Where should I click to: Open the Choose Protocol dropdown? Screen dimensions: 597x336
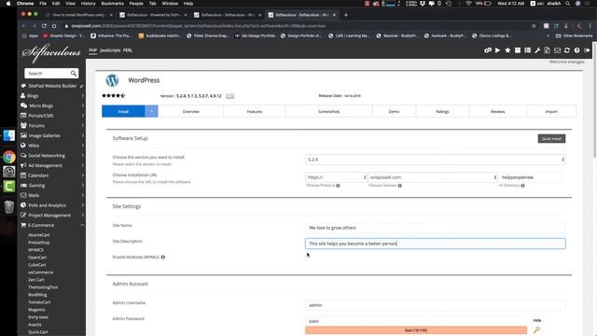[x=336, y=177]
